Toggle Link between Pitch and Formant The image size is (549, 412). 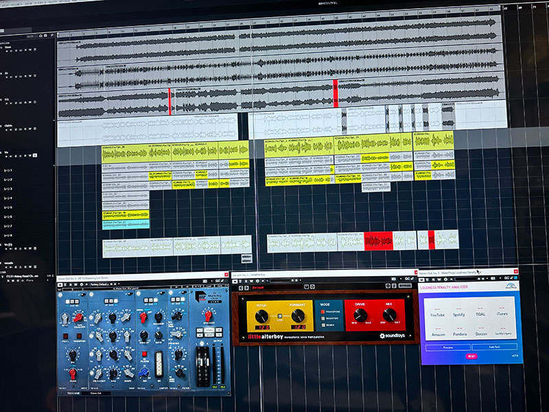[x=280, y=317]
